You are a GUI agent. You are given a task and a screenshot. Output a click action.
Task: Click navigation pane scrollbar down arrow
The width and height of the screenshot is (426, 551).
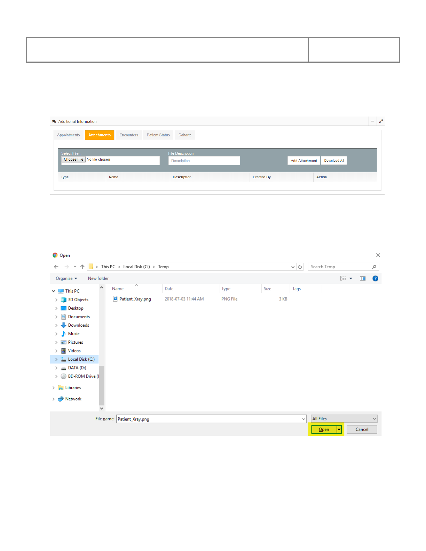pos(102,408)
